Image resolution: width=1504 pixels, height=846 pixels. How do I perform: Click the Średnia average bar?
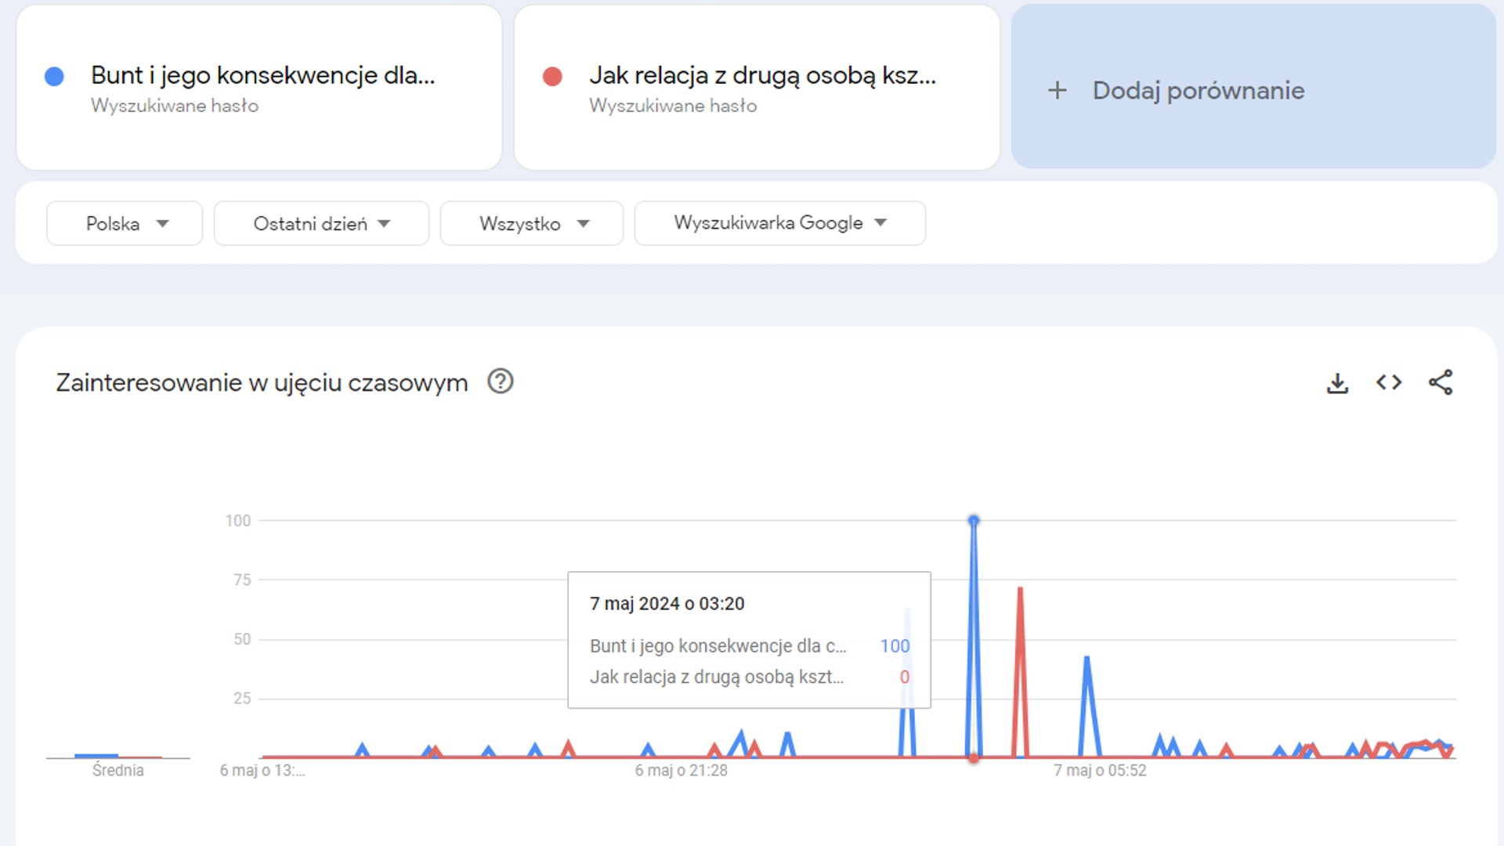pyautogui.click(x=96, y=756)
